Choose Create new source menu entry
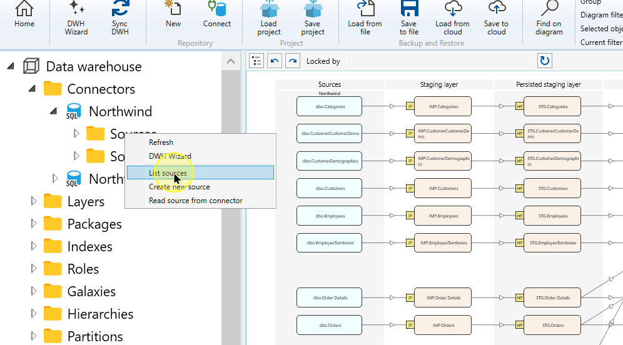The width and height of the screenshot is (623, 345). click(x=200, y=187)
